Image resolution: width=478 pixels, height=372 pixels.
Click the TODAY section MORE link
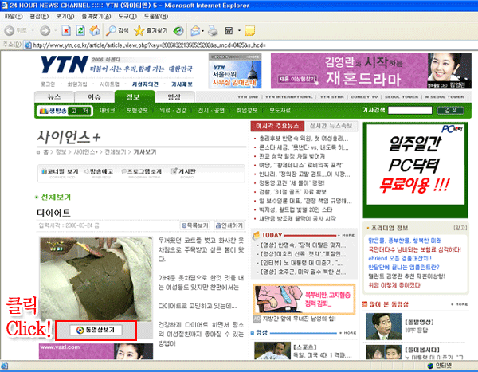(x=346, y=235)
